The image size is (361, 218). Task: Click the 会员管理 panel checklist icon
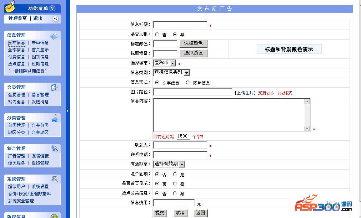[55, 88]
